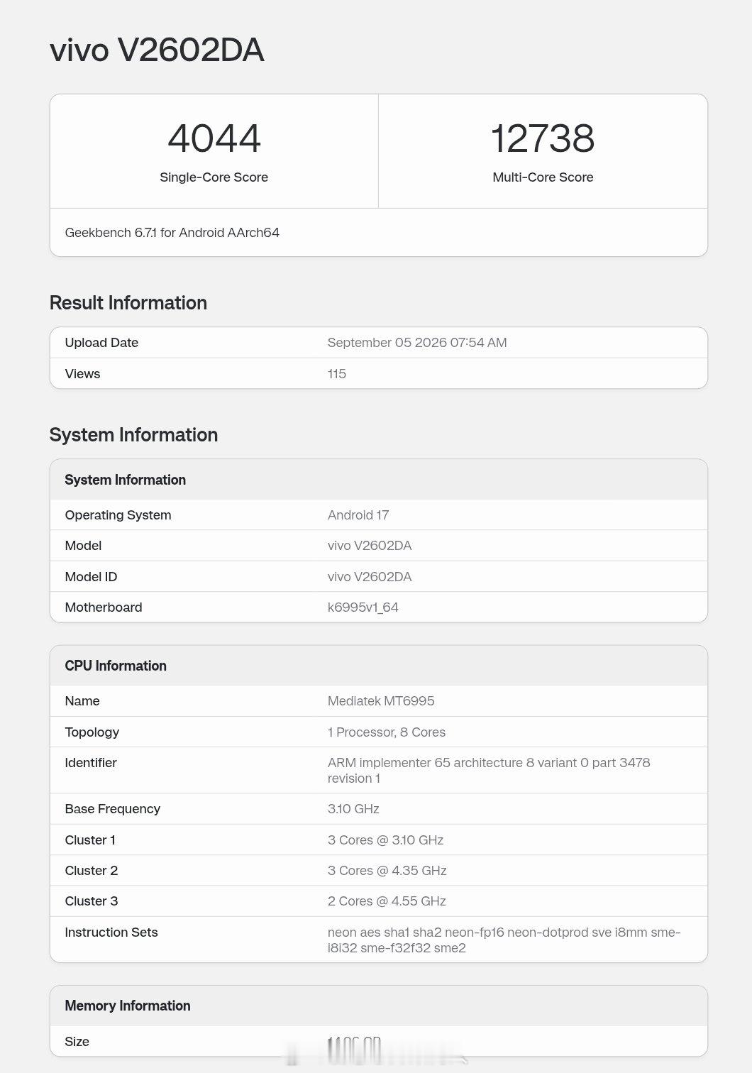Image resolution: width=752 pixels, height=1073 pixels.
Task: Select the September 05 2026 07:54 AM value
Action: click(417, 343)
